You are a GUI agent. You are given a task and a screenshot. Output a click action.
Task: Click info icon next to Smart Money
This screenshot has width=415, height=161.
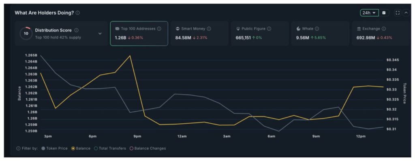[x=209, y=29]
